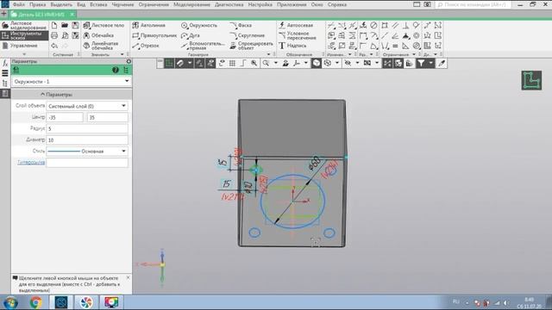Screen dimensions: 552x310
Task: Click the KOMPAS-3D taskbar icon
Action: coord(61,302)
